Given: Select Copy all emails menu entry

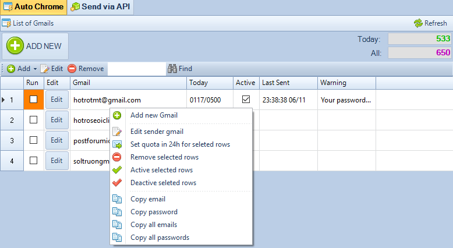Looking at the screenshot, I should click(x=182, y=225).
